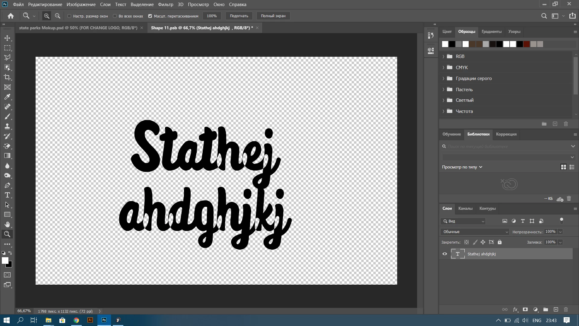Select the Eyedropper tool
The height and width of the screenshot is (326, 579).
pos(7,97)
